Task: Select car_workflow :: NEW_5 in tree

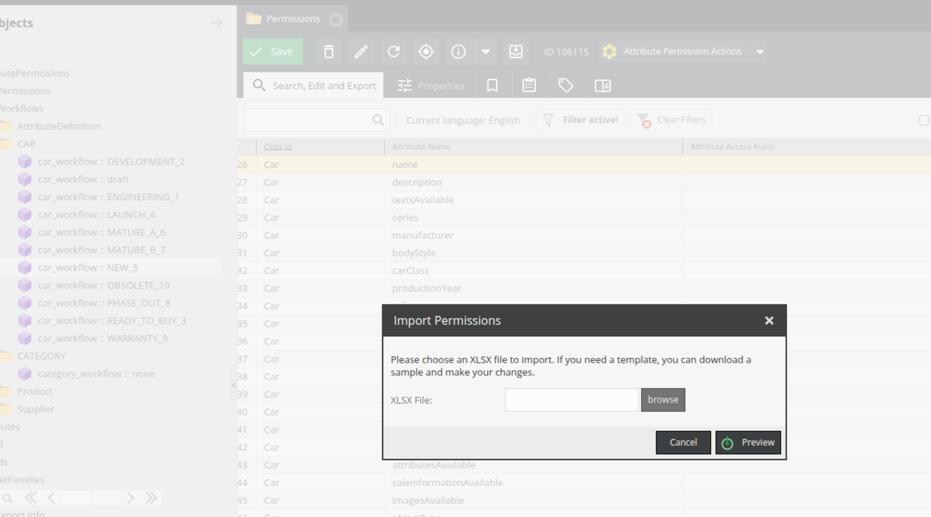Action: point(88,268)
